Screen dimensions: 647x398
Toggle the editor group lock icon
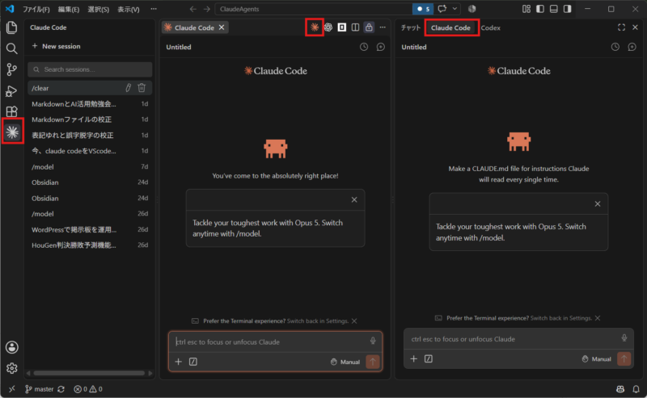[x=369, y=27]
